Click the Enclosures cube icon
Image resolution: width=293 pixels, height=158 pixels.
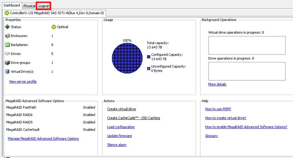(x=8, y=36)
